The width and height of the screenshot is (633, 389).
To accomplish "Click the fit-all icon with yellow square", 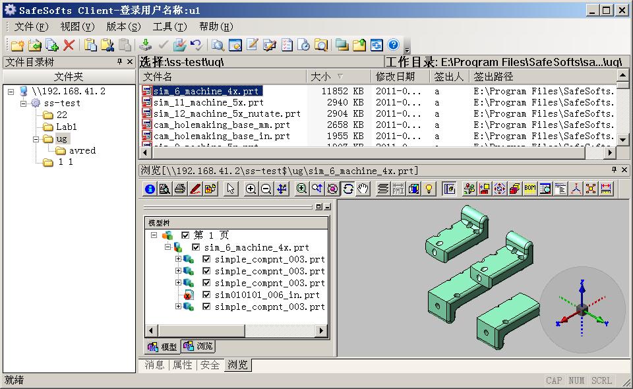I will (591, 189).
